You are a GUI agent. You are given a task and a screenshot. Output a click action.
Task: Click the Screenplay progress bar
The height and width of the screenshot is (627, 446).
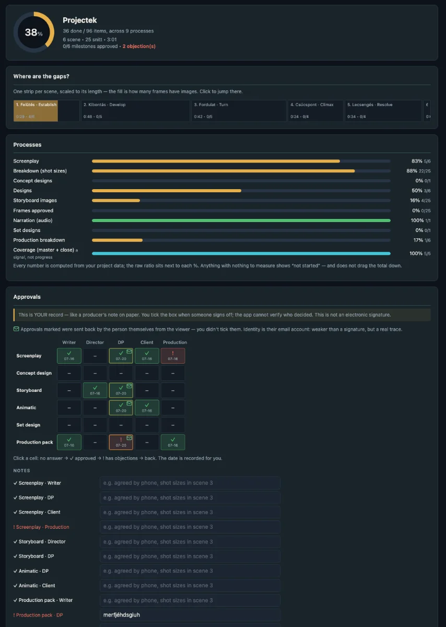[241, 161]
